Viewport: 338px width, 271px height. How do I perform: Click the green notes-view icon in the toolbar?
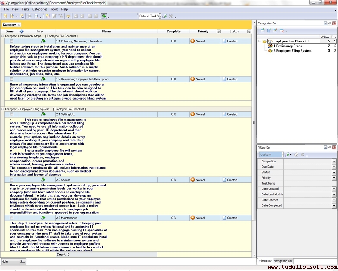click(104, 16)
